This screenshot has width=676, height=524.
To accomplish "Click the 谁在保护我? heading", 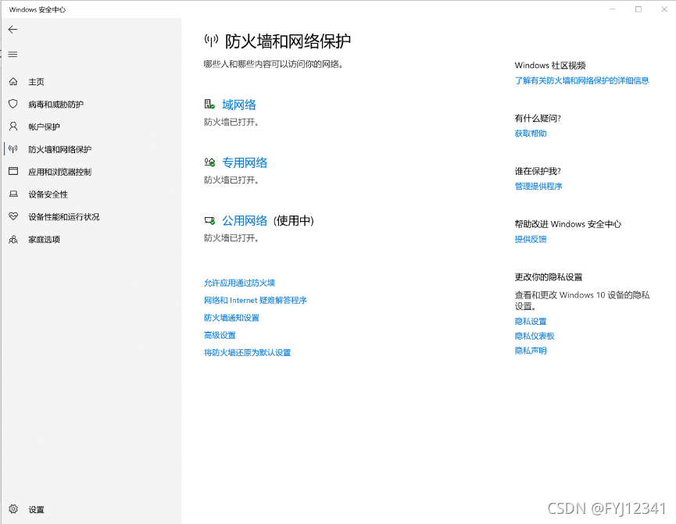I will pyautogui.click(x=538, y=172).
